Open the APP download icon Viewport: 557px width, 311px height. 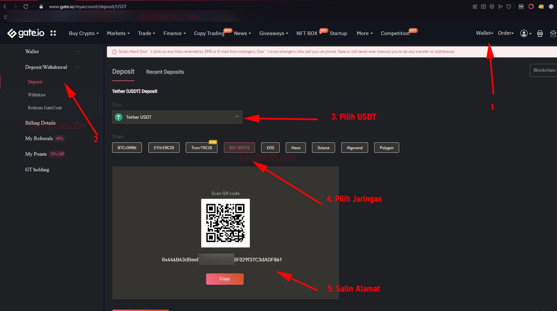click(540, 33)
